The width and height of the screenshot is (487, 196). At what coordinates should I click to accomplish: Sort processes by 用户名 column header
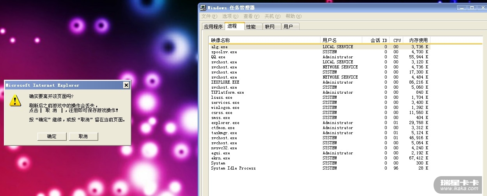[x=341, y=40]
